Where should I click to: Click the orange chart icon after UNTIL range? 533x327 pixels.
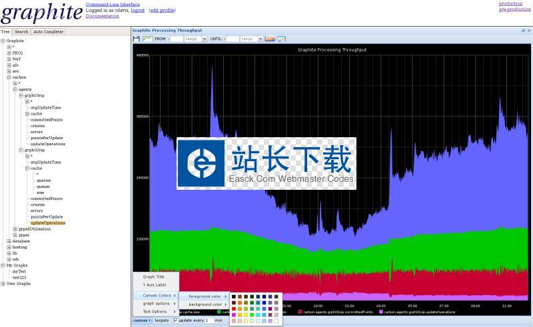pyautogui.click(x=270, y=39)
